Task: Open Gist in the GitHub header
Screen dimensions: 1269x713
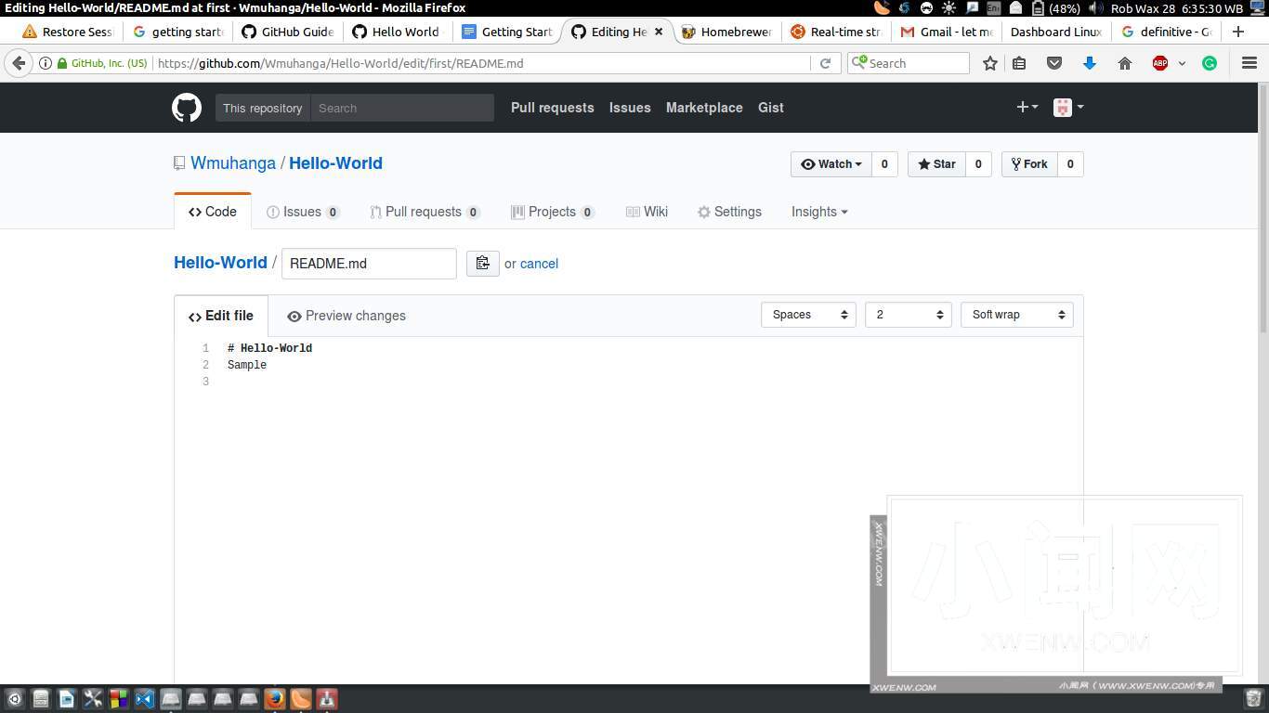Action: (x=771, y=108)
